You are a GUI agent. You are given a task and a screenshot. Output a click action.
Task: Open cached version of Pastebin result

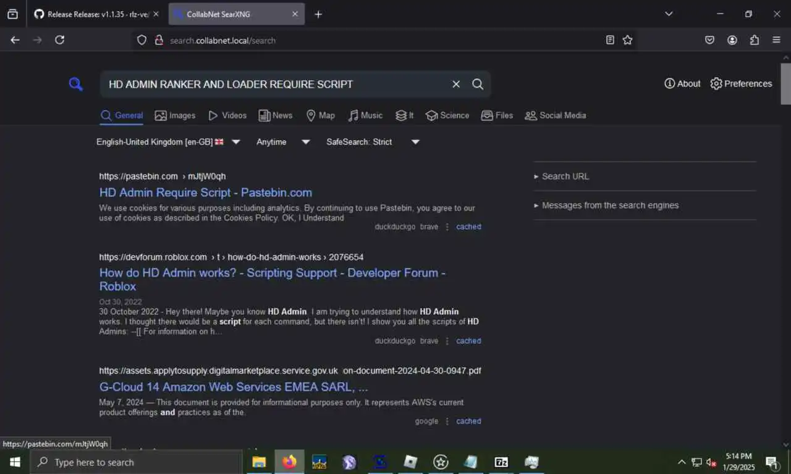coord(468,227)
